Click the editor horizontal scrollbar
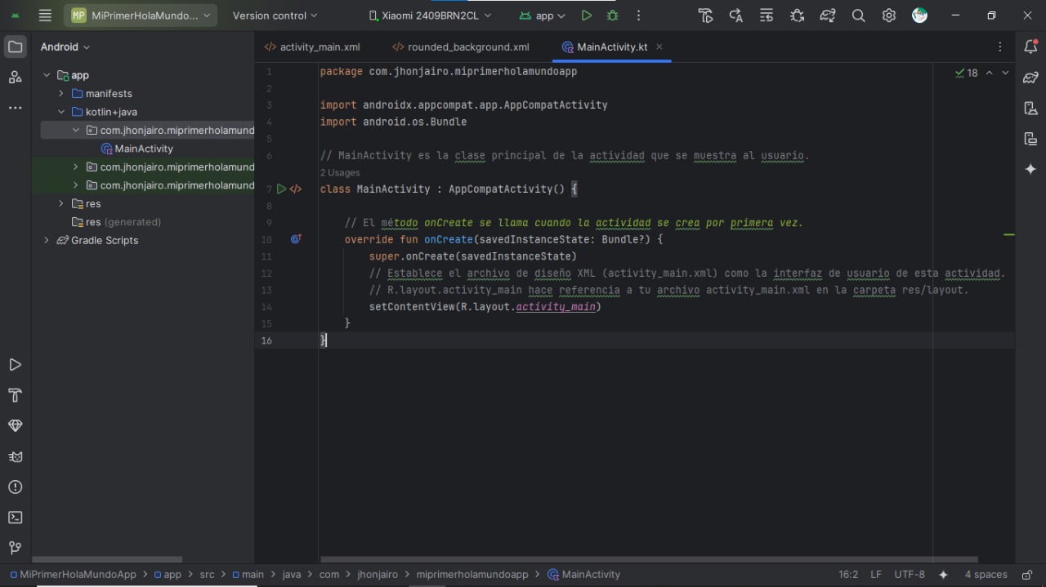This screenshot has width=1046, height=587. tap(649, 560)
